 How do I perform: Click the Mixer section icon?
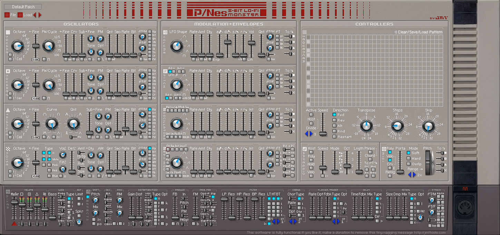click(x=8, y=191)
